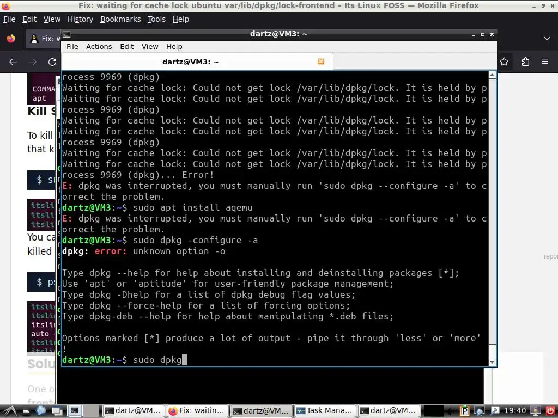
Task: Click the 19:40 clock in the tray
Action: (515, 410)
